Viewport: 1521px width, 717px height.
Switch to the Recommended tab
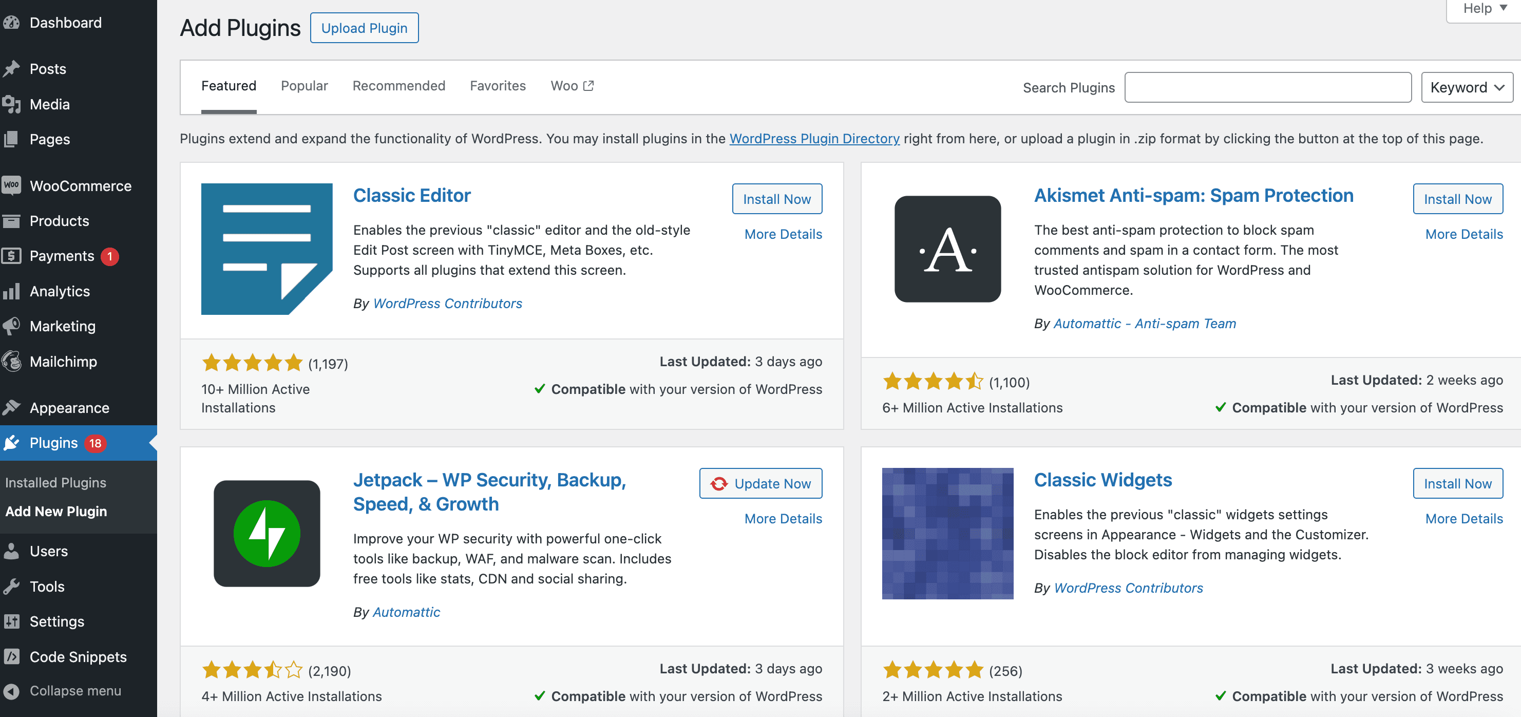[398, 86]
